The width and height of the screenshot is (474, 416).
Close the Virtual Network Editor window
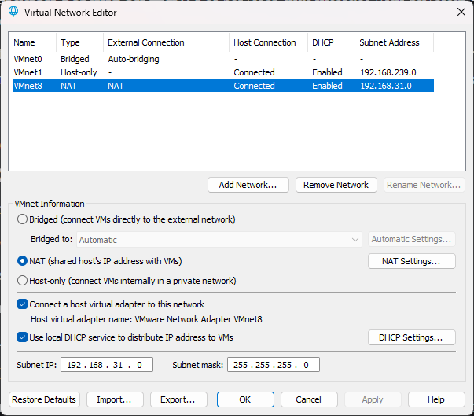click(x=460, y=12)
